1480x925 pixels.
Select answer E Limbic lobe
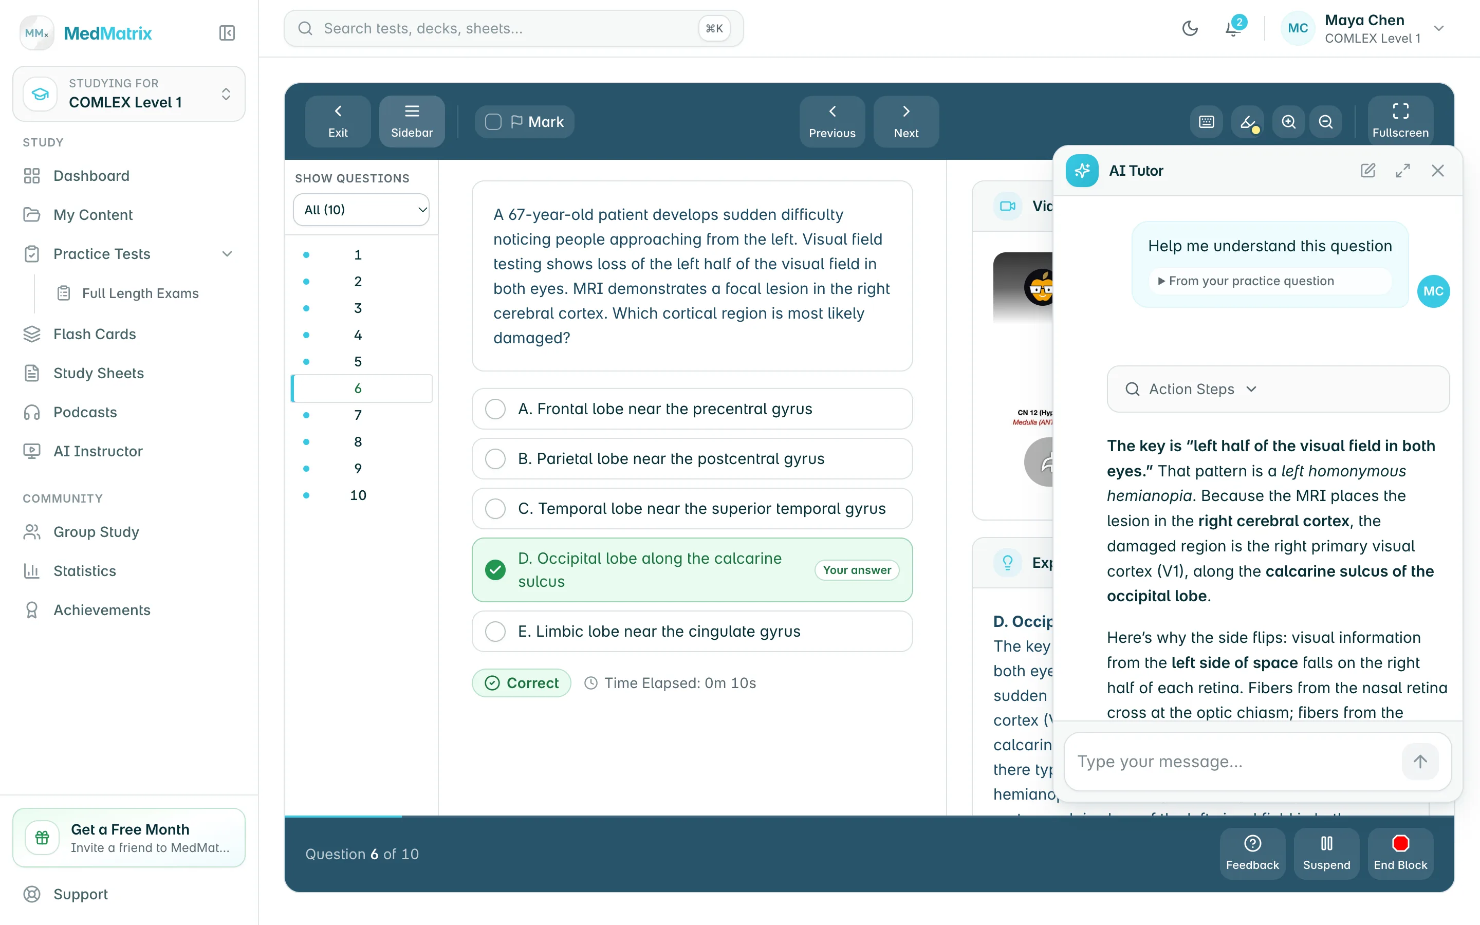[x=692, y=632]
